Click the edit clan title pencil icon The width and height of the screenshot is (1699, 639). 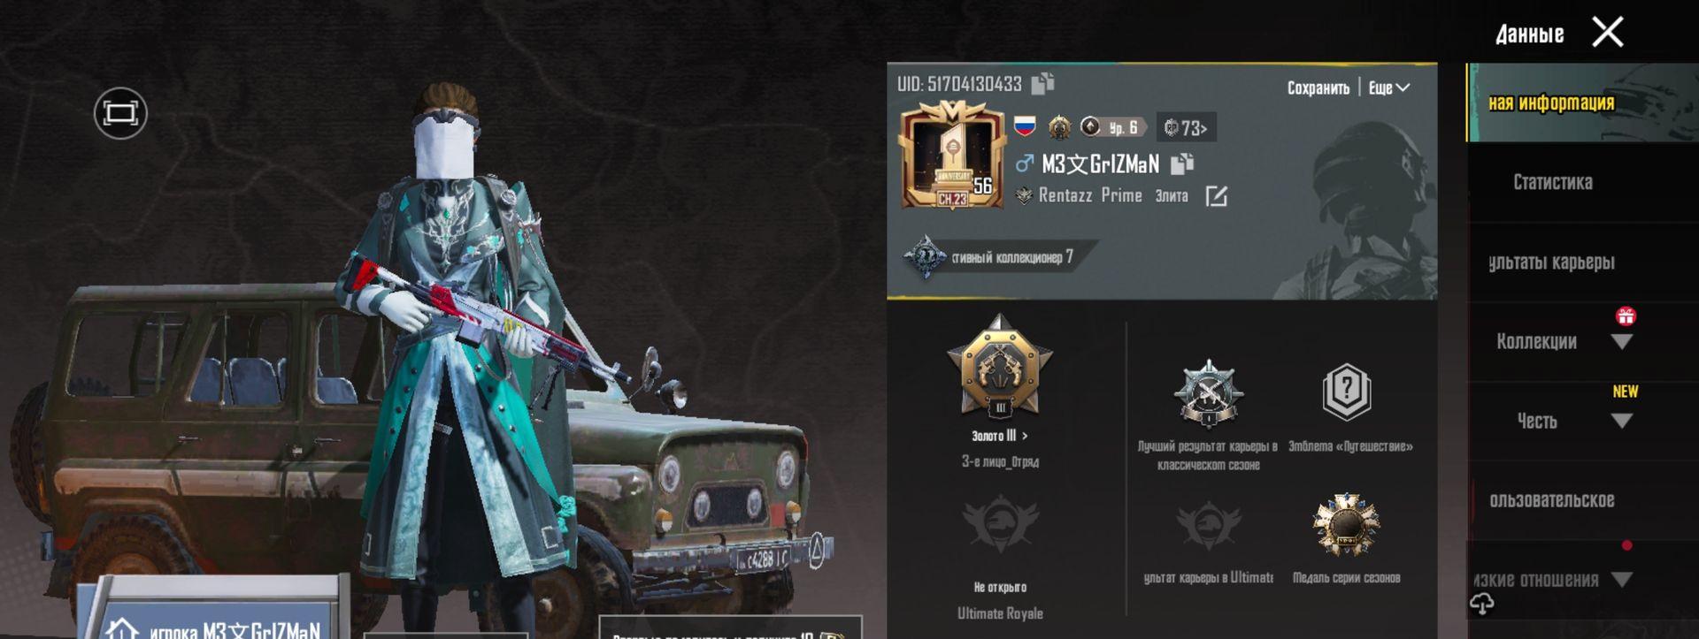(x=1217, y=195)
